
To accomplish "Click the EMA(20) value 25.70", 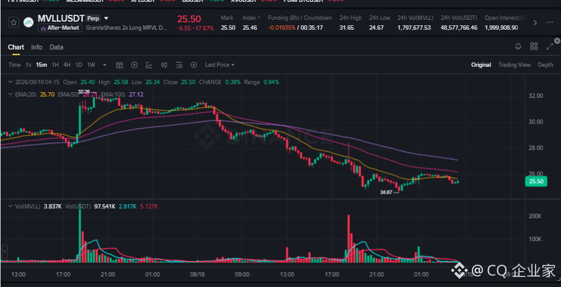I will (48, 95).
